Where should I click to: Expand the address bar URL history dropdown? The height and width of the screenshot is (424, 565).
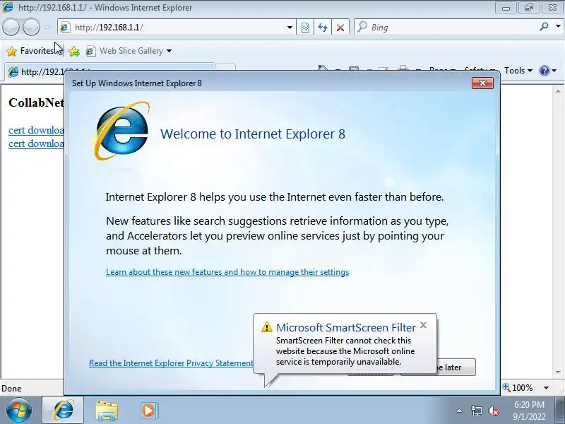click(x=290, y=28)
